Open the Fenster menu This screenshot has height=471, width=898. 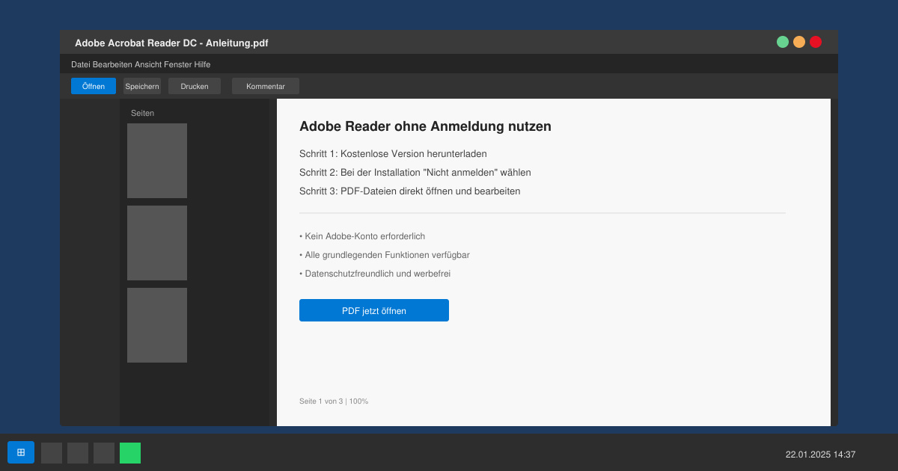tap(177, 64)
